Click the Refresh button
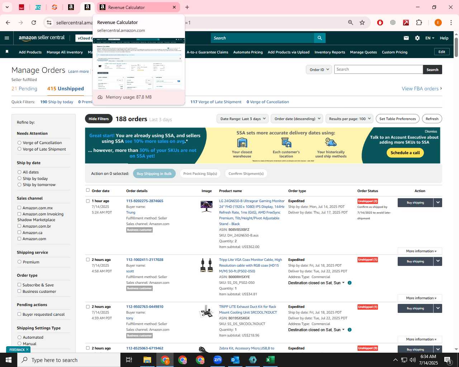 pos(432,119)
